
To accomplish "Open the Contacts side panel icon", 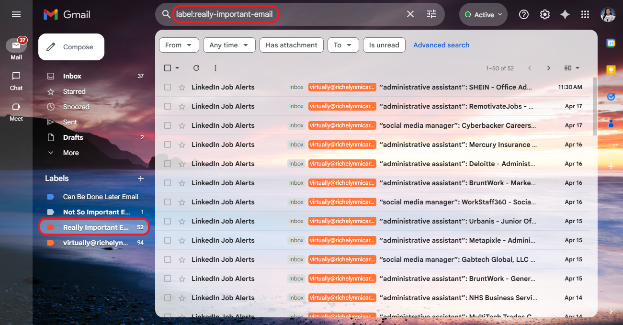I will (x=611, y=123).
